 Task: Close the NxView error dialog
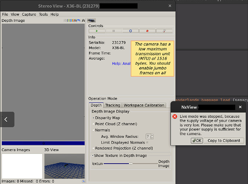click(240, 107)
